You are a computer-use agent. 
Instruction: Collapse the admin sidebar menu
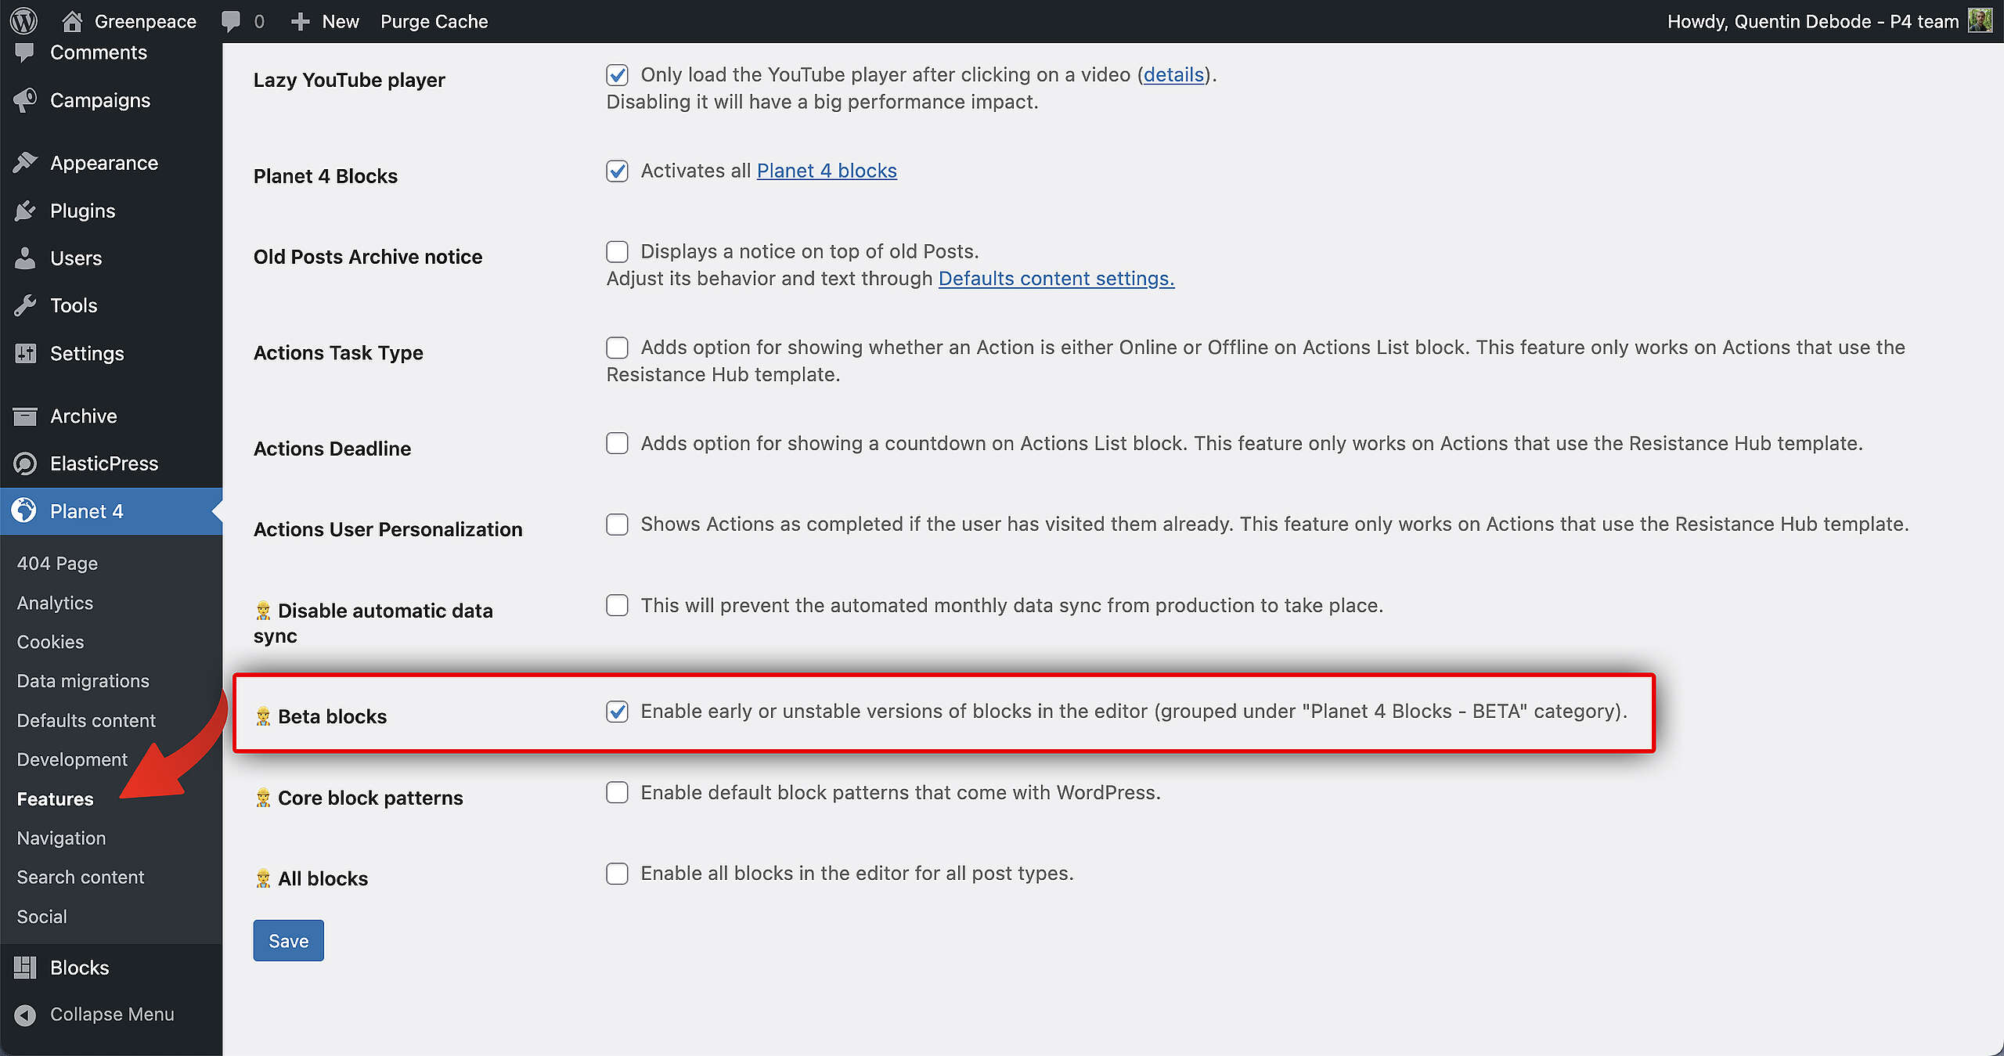[x=96, y=1015]
